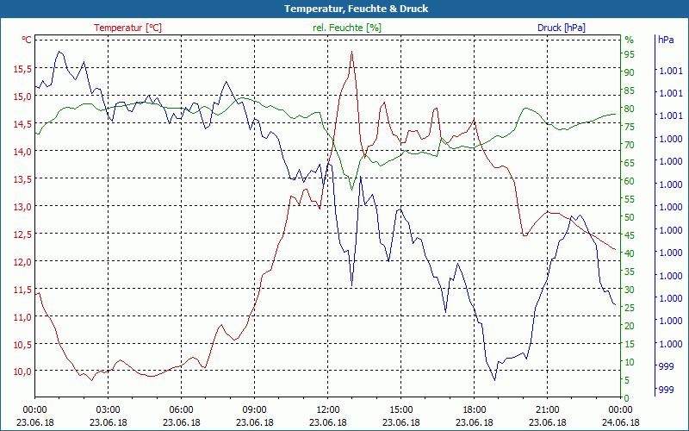This screenshot has height=431, width=689.
Task: Click the '°C' unit label on the temperature axis
Action: (x=27, y=40)
